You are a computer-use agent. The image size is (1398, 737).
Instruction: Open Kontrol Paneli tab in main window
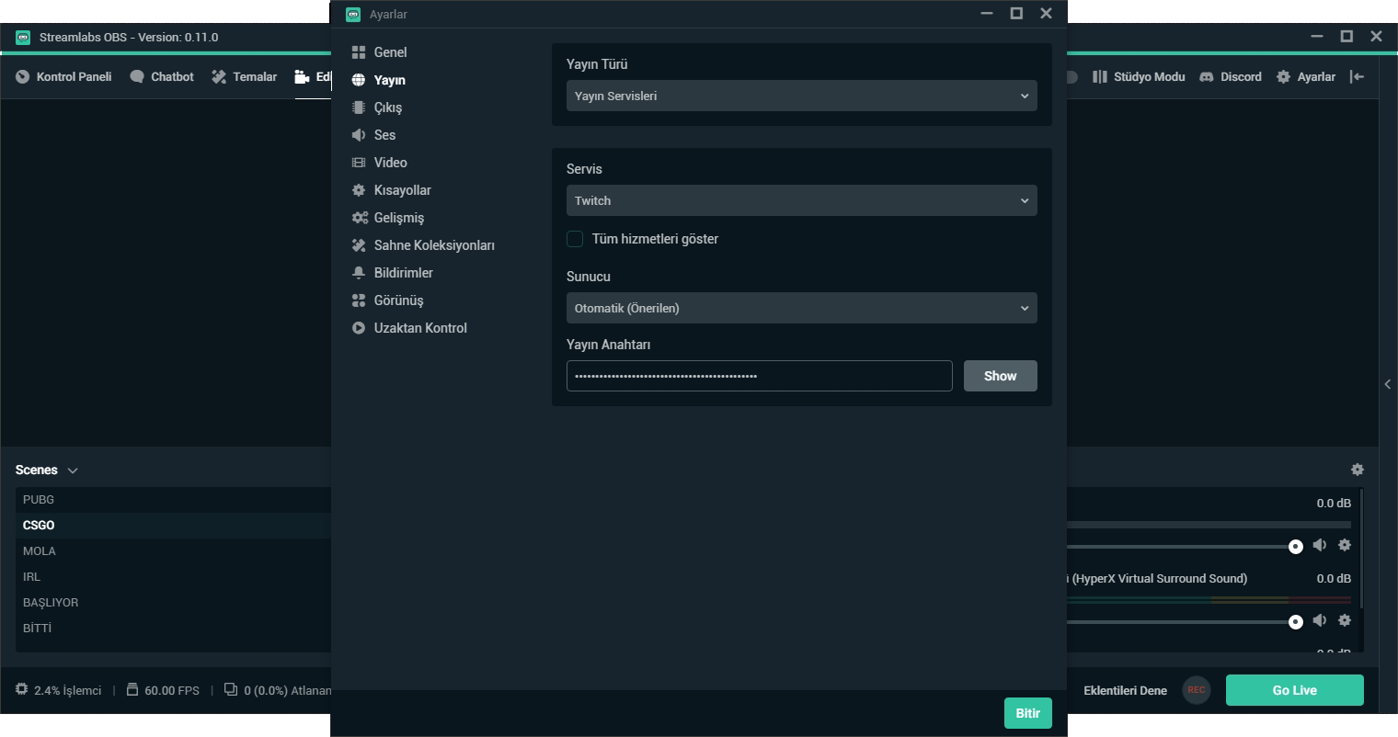coord(63,77)
